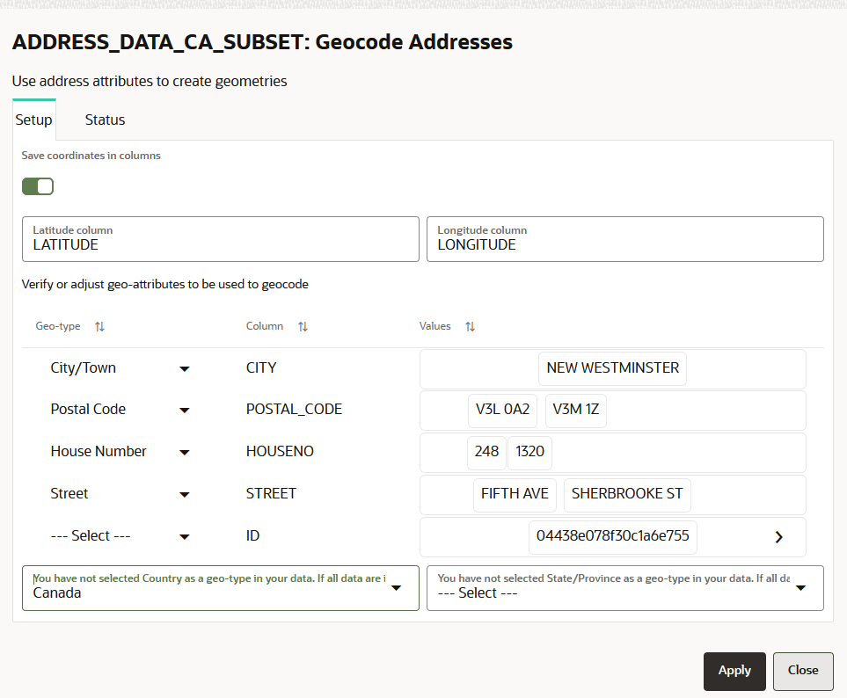Click the LONGITUDE column field
This screenshot has width=847, height=698.
pos(624,239)
